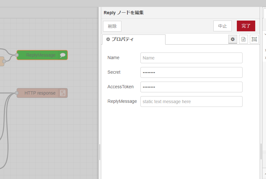Select the HTTP response node label
The width and height of the screenshot is (266, 179).
[x=40, y=93]
